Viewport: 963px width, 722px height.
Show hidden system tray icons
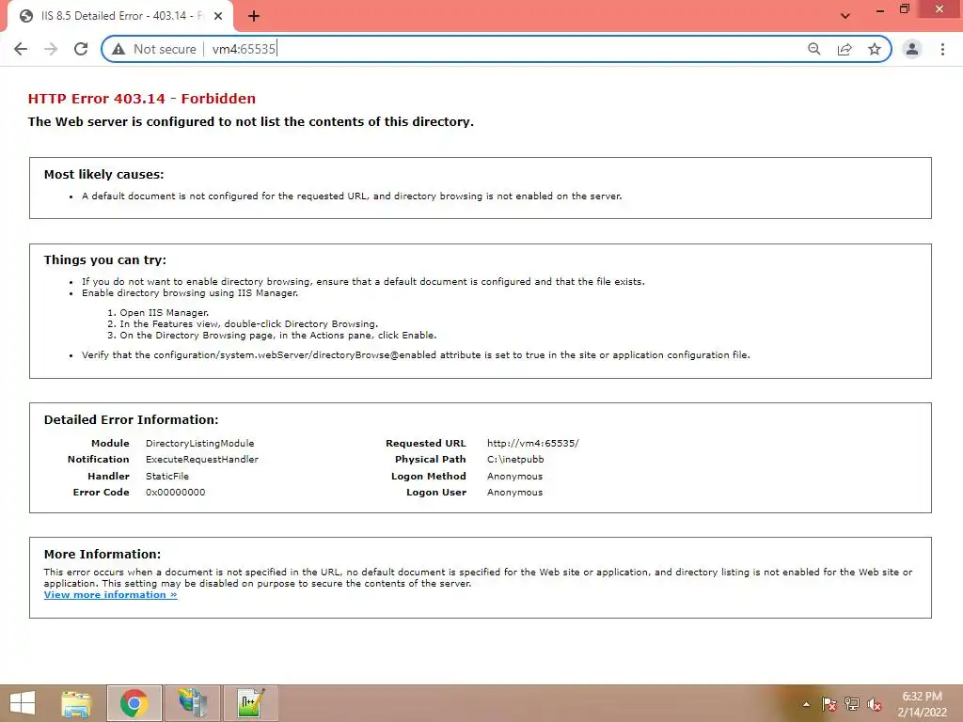806,704
